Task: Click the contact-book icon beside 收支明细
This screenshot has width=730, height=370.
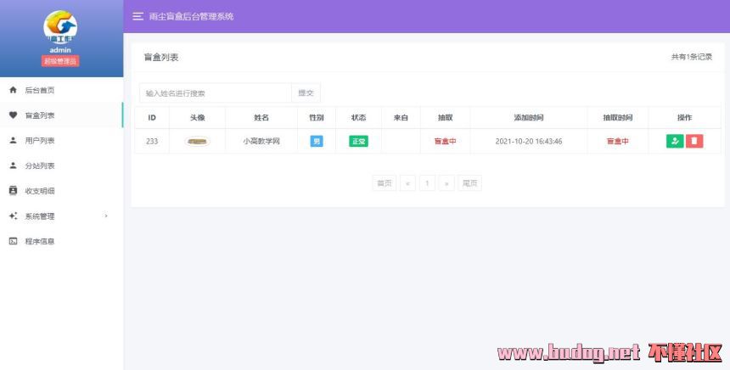Action: coord(13,190)
